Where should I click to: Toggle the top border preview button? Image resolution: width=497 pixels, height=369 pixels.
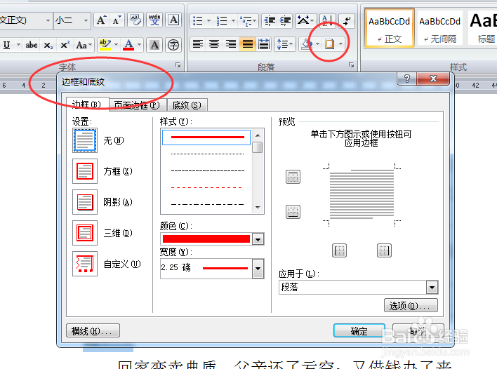[x=293, y=177]
